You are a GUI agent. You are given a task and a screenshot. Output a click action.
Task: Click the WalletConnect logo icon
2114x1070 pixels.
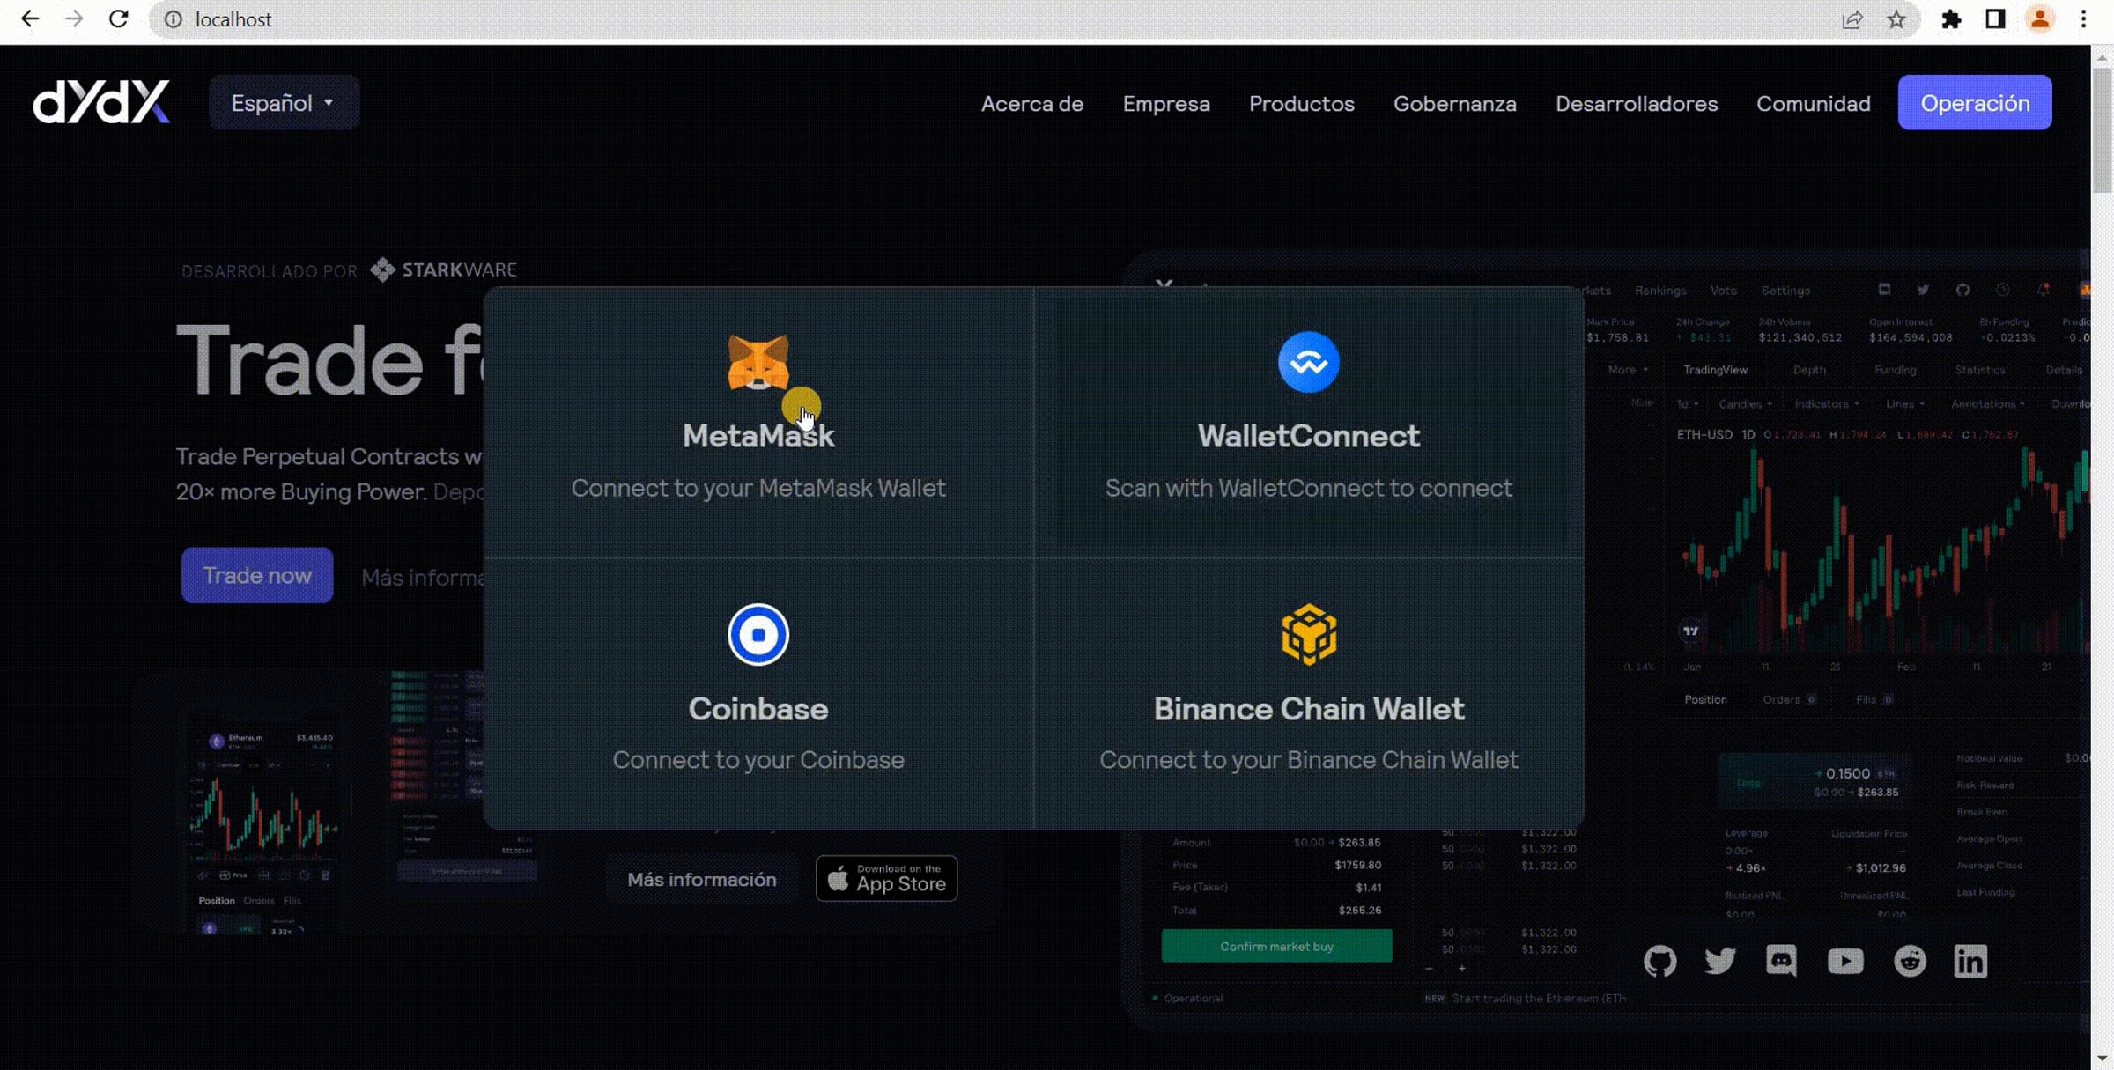(1309, 362)
